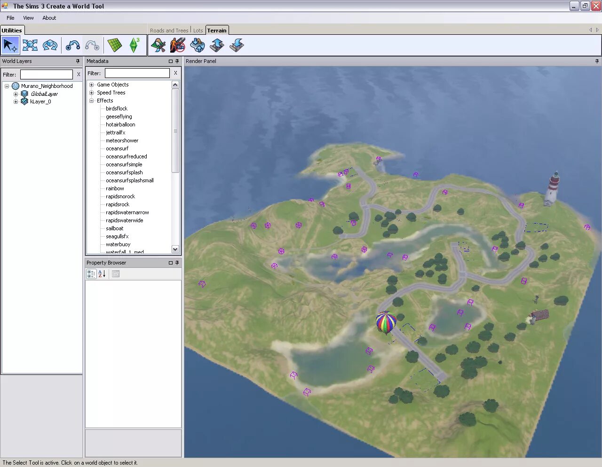602x467 pixels.
Task: Select the rainbow effect
Action: [x=115, y=188]
